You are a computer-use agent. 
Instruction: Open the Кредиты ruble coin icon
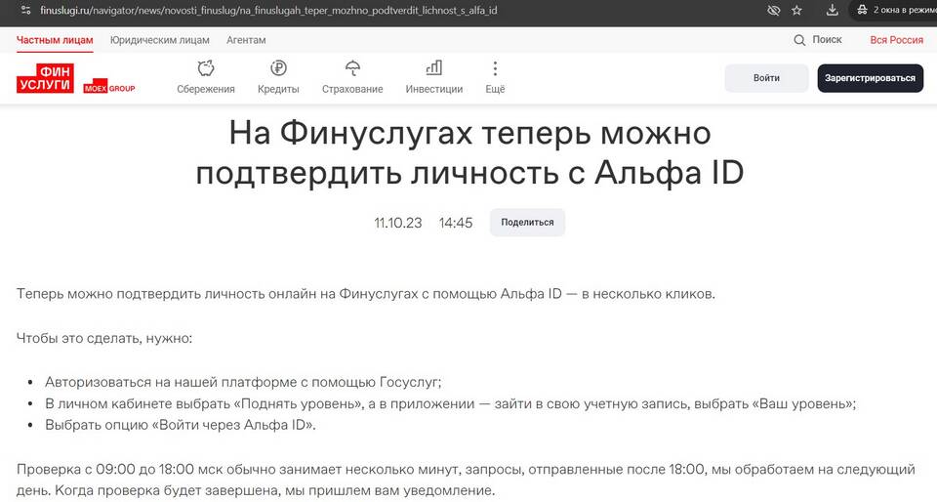pos(278,68)
